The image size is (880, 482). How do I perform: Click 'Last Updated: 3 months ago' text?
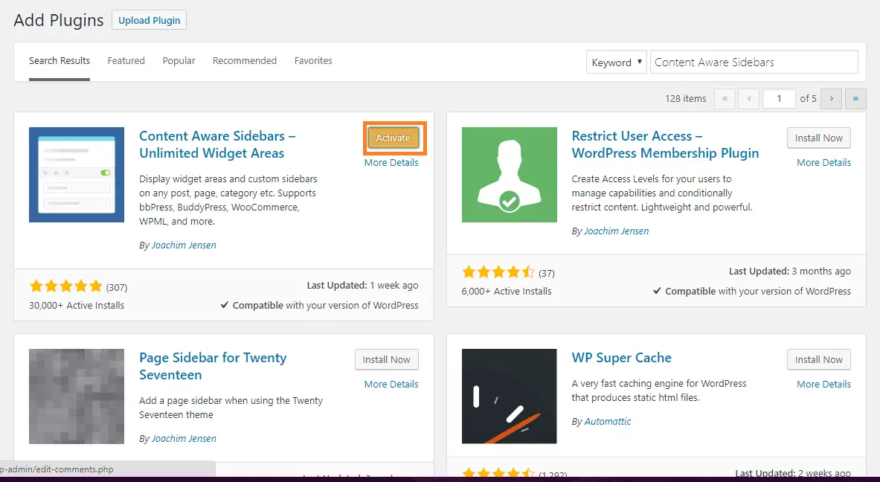(790, 271)
